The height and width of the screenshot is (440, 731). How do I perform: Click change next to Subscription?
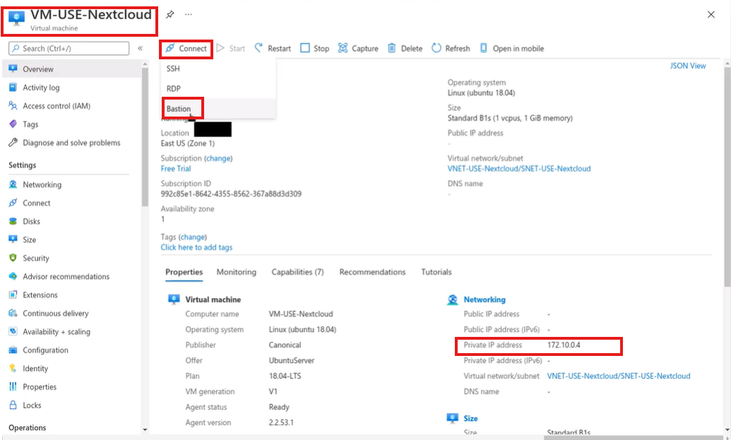(218, 158)
